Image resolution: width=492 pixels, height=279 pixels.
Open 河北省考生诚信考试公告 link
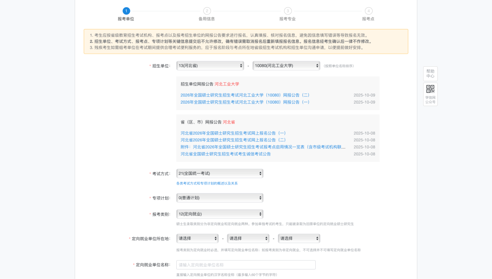point(225,154)
